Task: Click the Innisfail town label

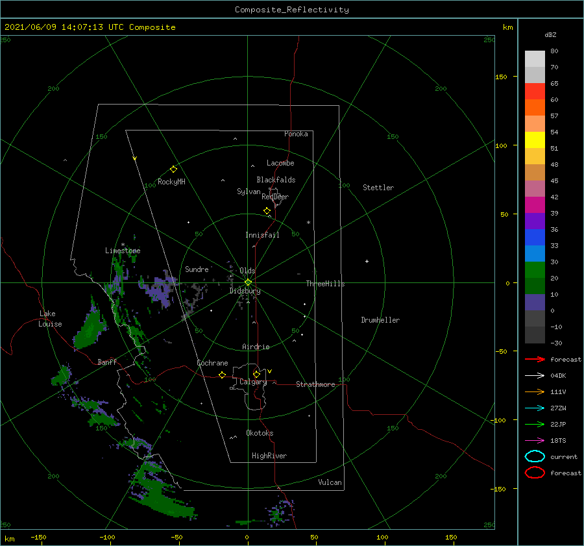Action: 262,235
